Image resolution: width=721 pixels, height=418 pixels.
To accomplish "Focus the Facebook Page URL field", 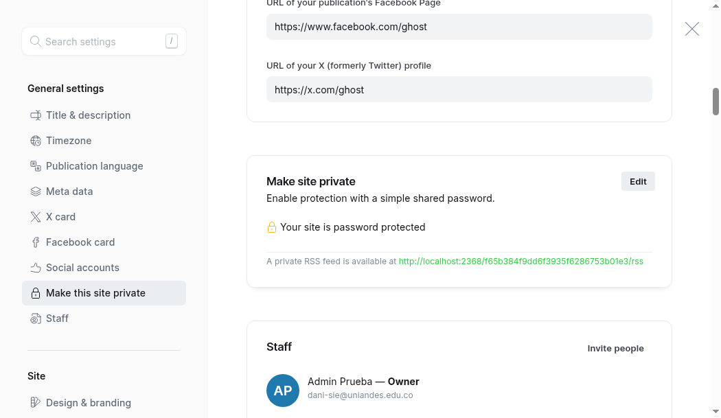I will tap(459, 27).
